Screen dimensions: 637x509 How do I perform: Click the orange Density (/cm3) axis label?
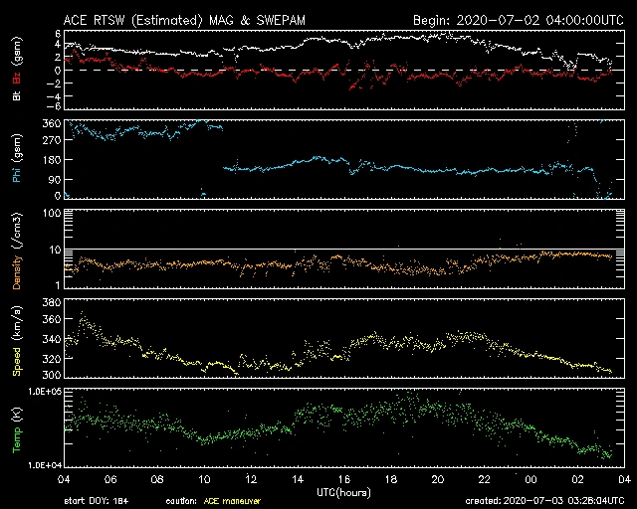click(17, 251)
